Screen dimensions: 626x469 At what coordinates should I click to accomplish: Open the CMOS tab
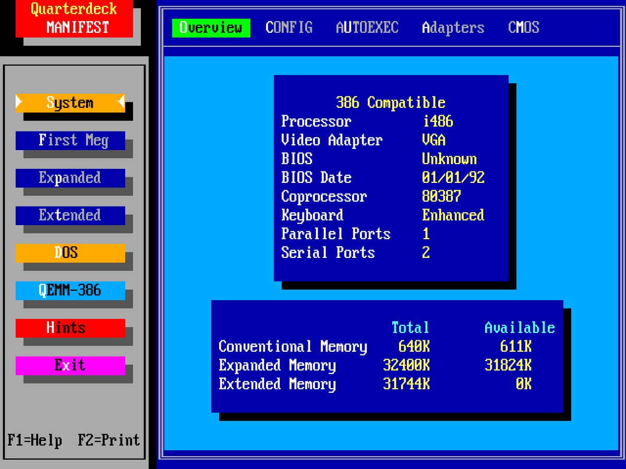pos(524,28)
